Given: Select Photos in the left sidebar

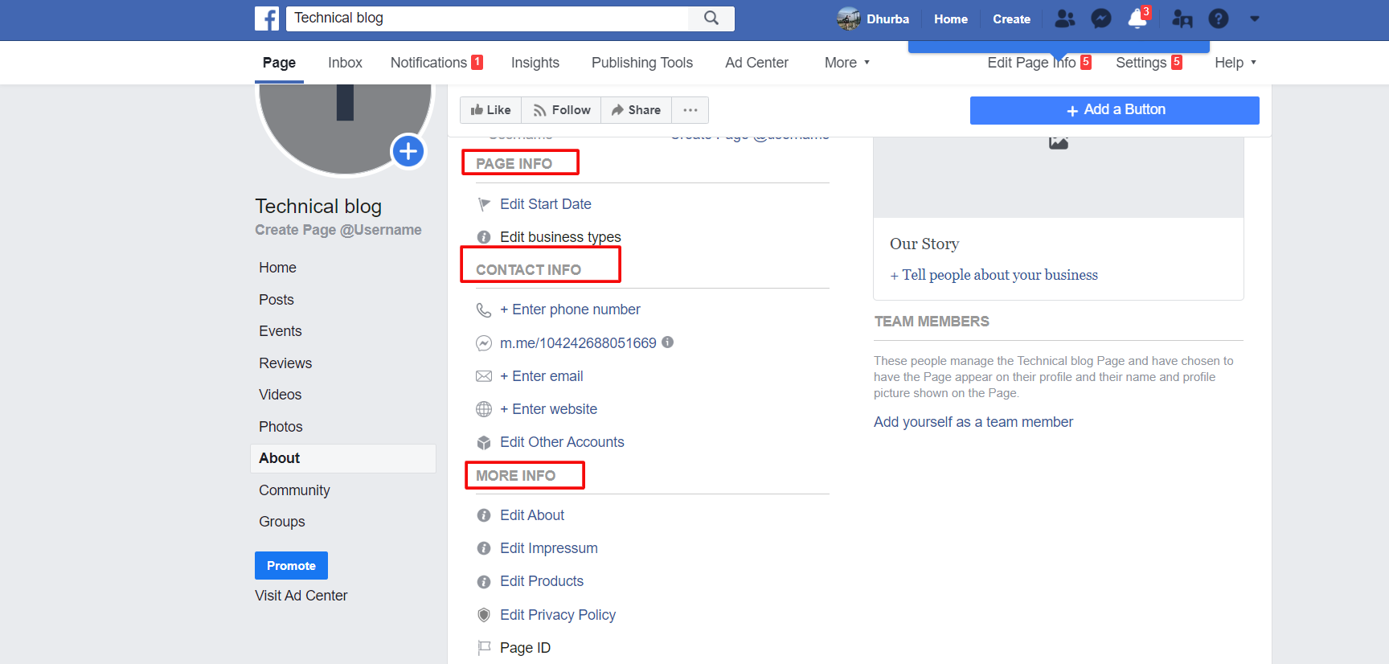Looking at the screenshot, I should [x=281, y=427].
